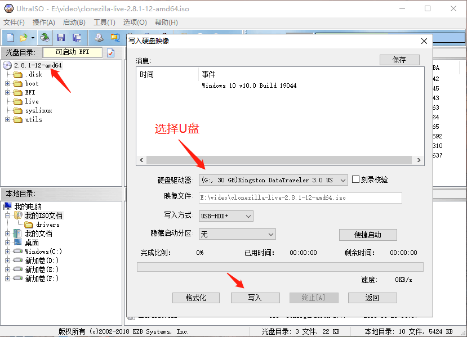Open the 工具(T) menu
This screenshot has height=337, width=467.
[x=104, y=23]
